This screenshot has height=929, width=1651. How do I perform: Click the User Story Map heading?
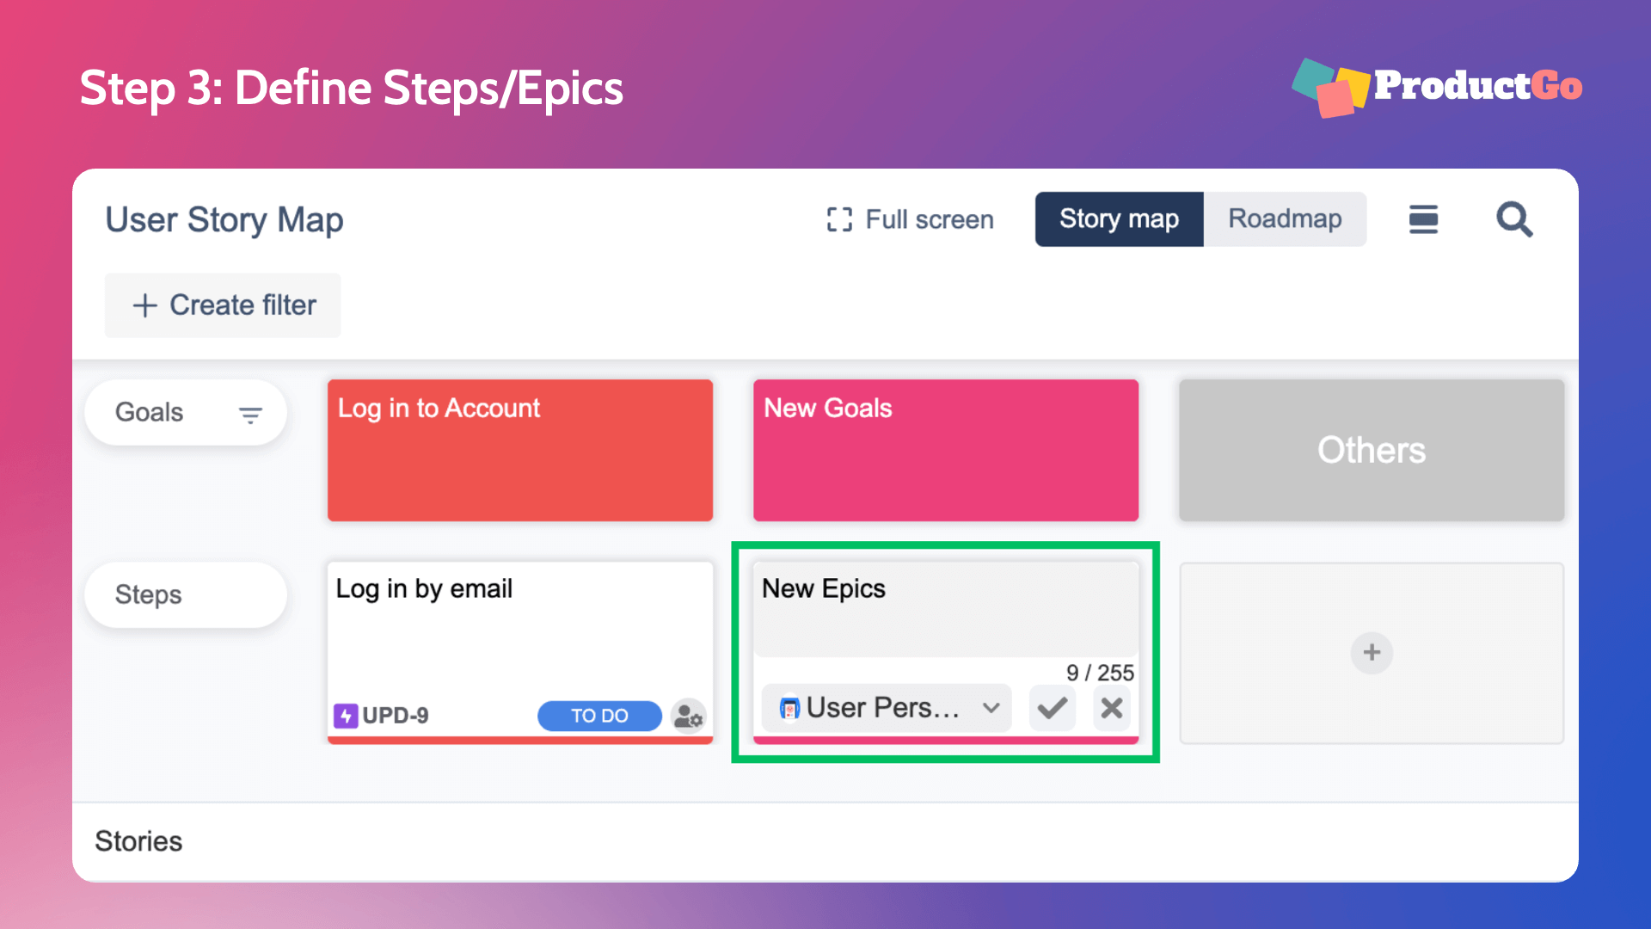point(224,220)
